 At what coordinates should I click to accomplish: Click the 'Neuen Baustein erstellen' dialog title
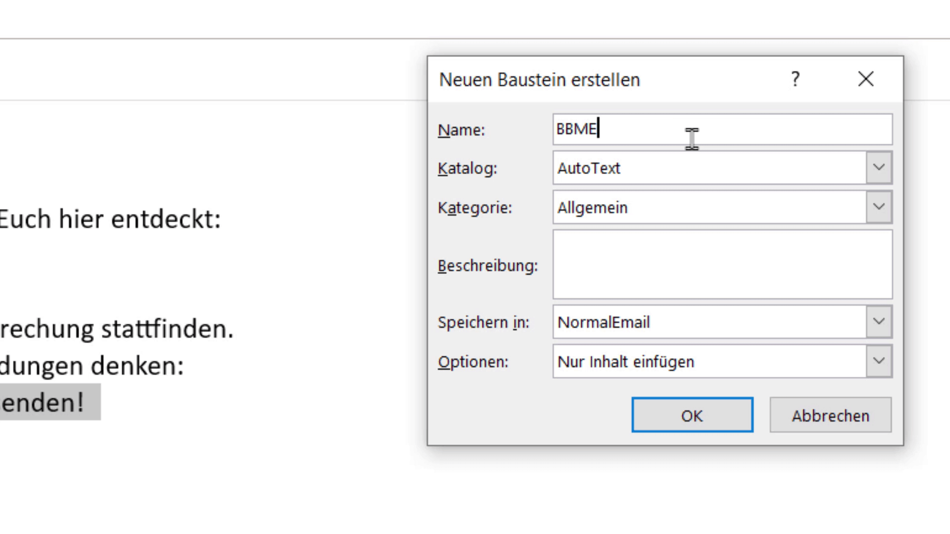coord(539,80)
